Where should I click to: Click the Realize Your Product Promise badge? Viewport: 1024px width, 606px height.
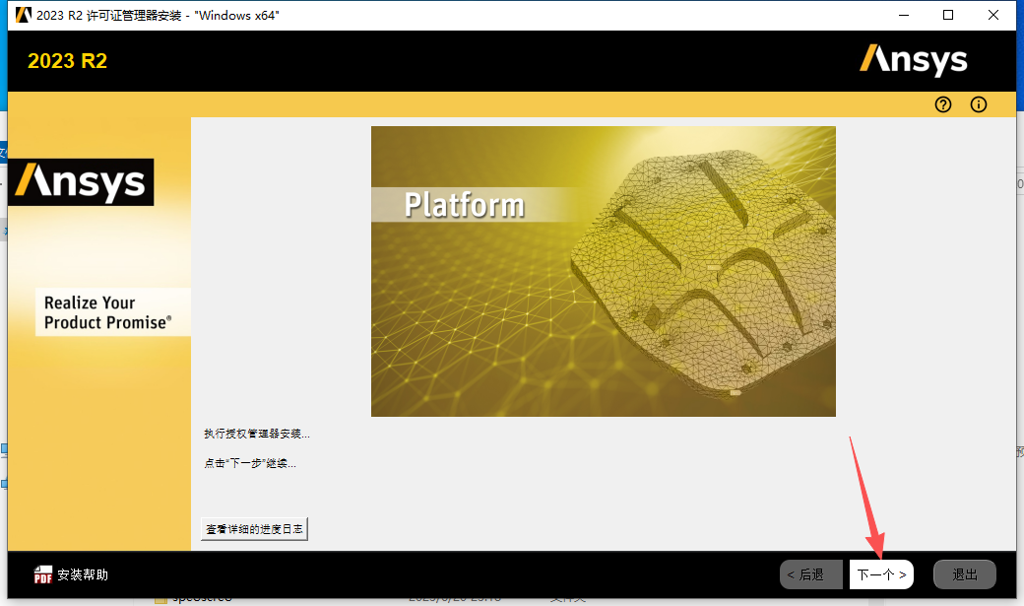pyautogui.click(x=112, y=311)
